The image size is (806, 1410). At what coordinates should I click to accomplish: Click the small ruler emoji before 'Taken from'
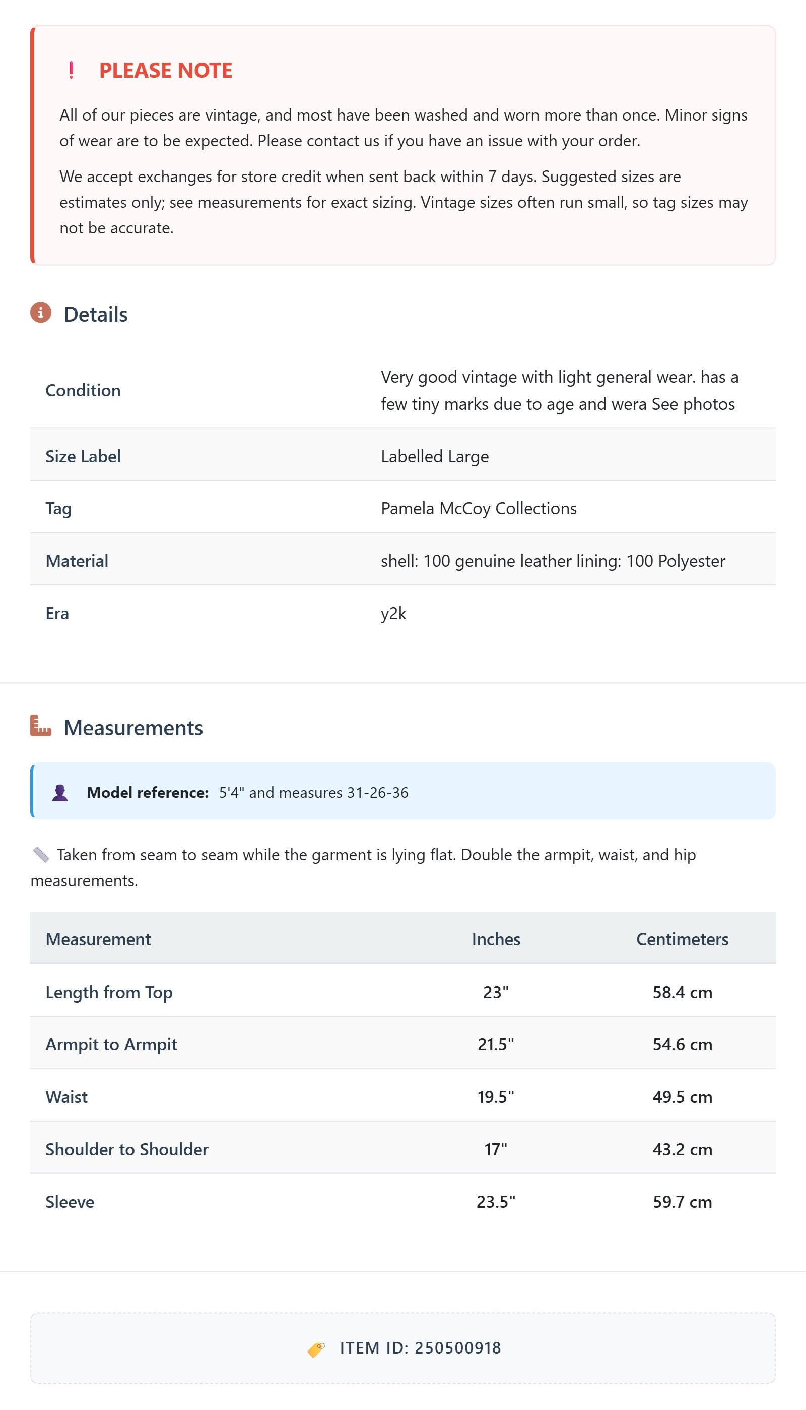pyautogui.click(x=40, y=855)
